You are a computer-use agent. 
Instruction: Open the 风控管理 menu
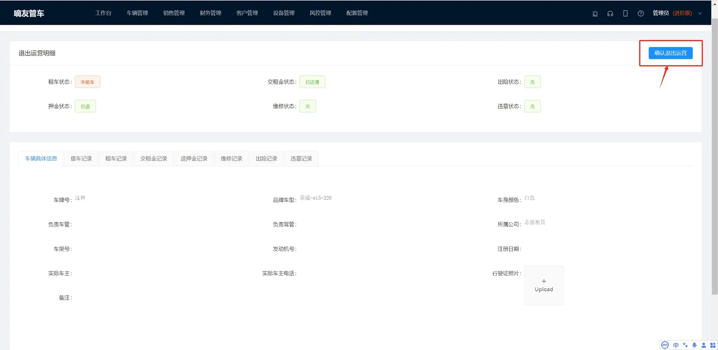[x=320, y=13]
